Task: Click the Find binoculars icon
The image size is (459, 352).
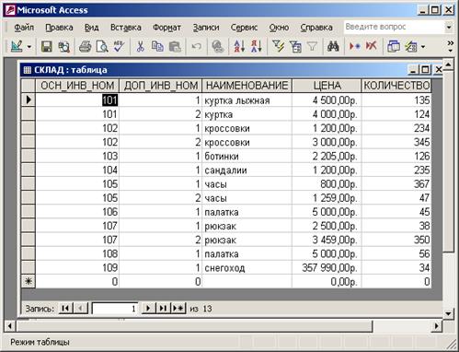Action: click(333, 47)
